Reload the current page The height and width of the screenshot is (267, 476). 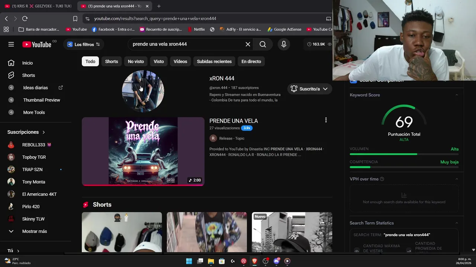[x=25, y=19]
